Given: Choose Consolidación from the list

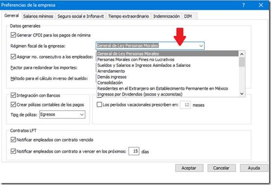Looking at the screenshot, I should 167,83.
